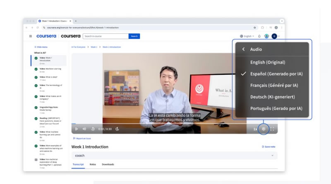This screenshot has width=331, height=184.
Task: Open a new browser tab
Action: coord(76,21)
